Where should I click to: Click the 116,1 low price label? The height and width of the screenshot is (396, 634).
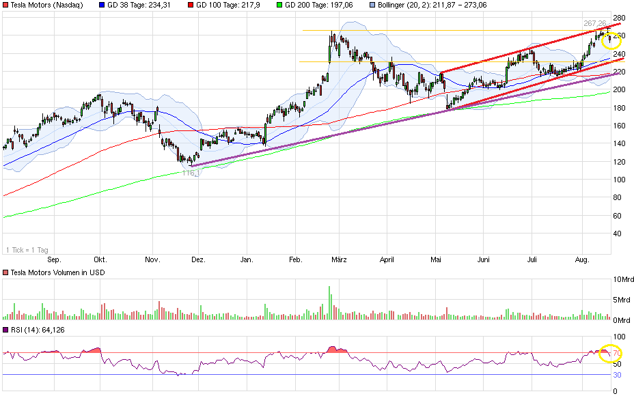191,173
